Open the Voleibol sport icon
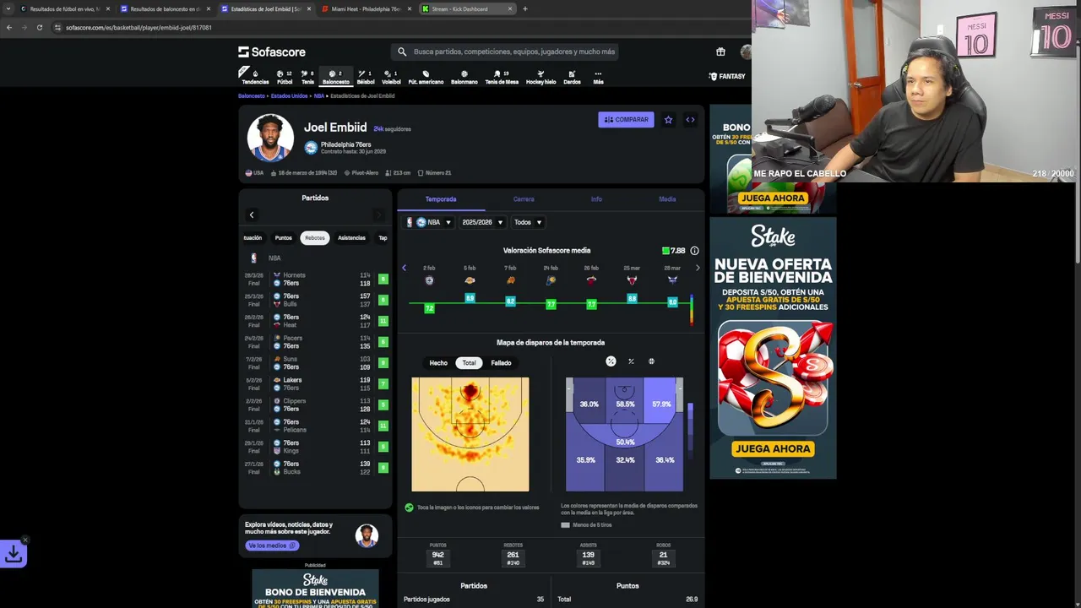 (391, 76)
